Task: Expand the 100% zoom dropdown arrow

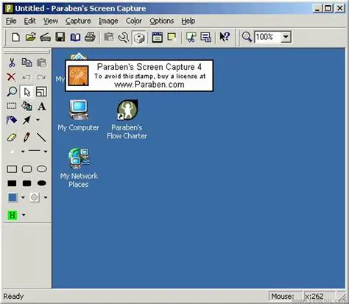Action: (286, 37)
